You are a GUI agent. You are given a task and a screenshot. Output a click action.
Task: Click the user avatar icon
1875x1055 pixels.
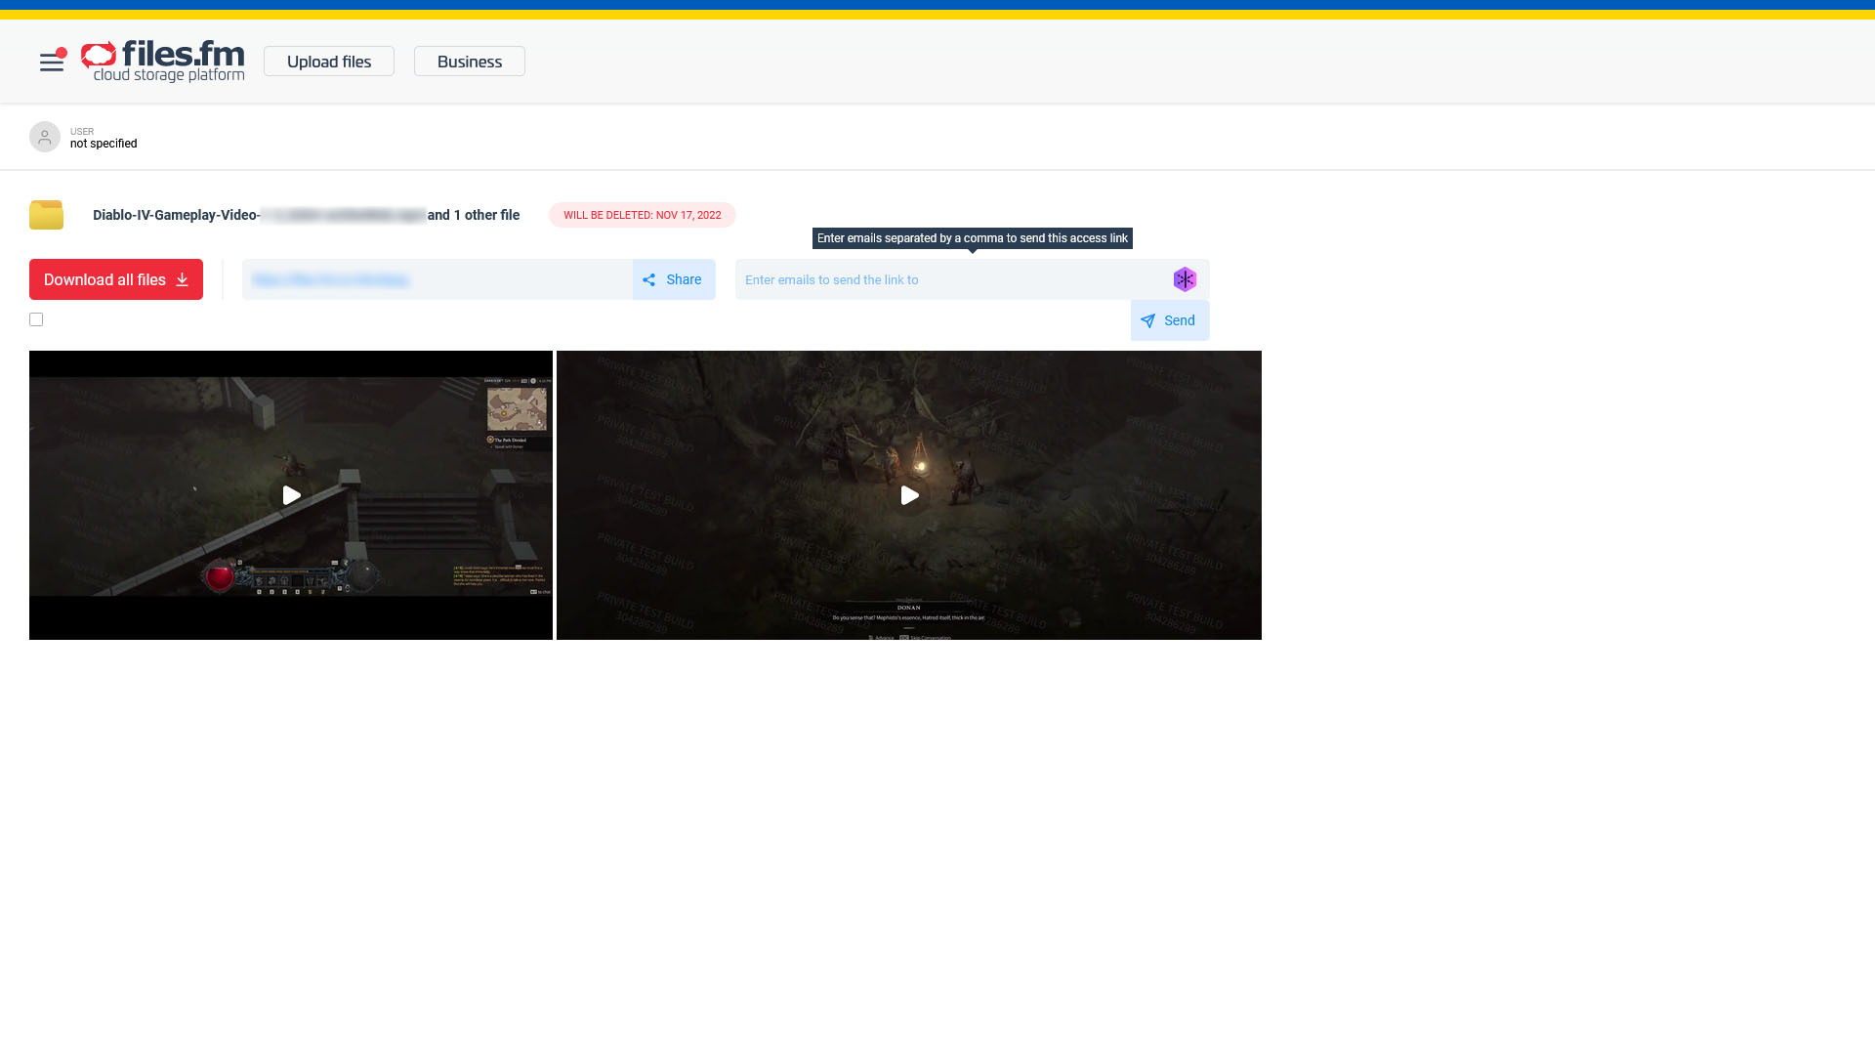pos(45,137)
